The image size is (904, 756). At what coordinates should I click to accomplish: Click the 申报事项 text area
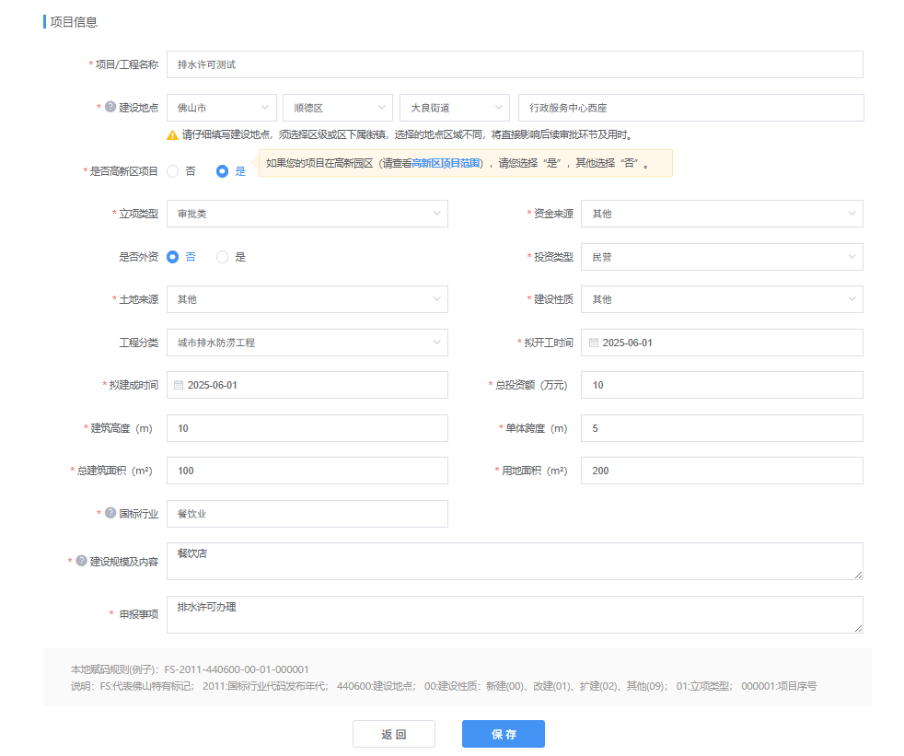(x=514, y=614)
